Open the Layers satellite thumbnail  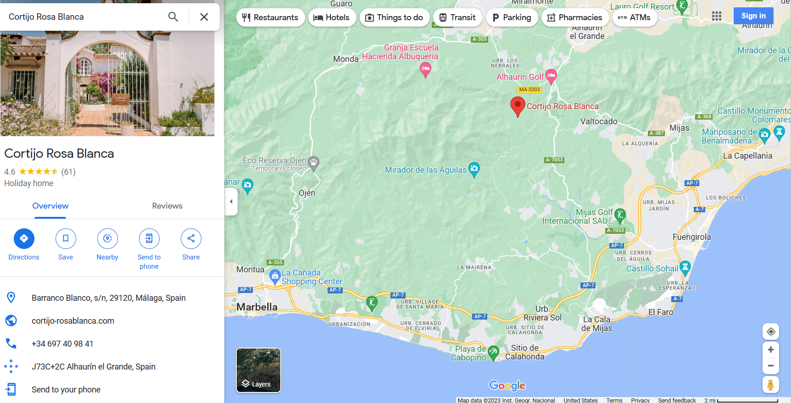[x=258, y=370]
